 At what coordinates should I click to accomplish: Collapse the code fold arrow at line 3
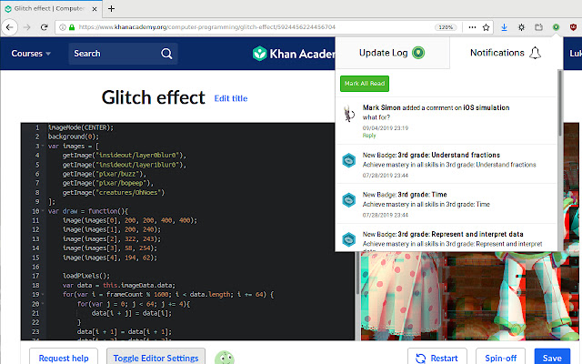tap(43, 146)
